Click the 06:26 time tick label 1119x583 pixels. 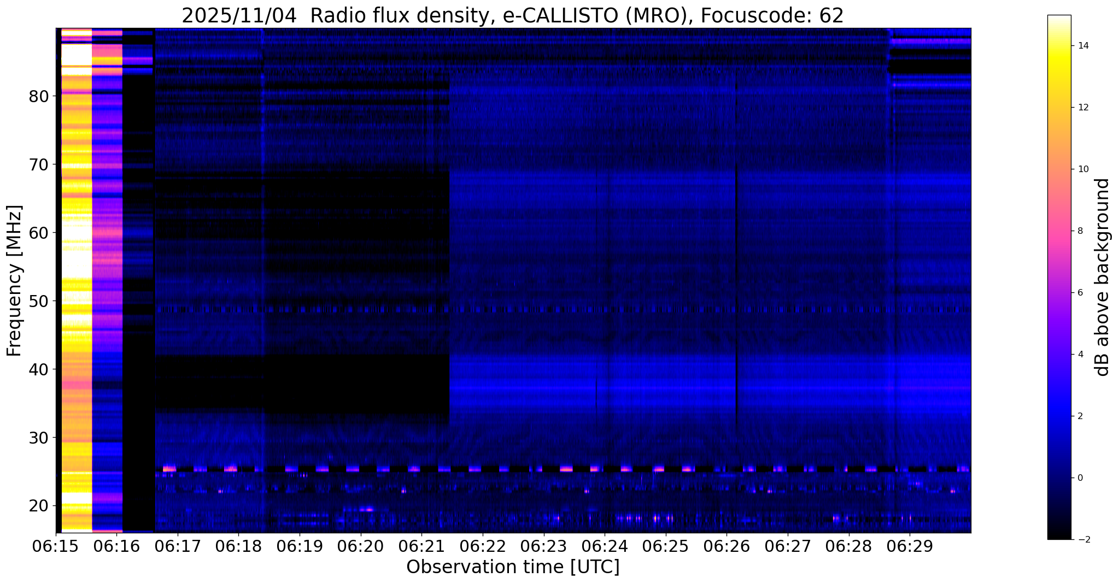coord(727,546)
